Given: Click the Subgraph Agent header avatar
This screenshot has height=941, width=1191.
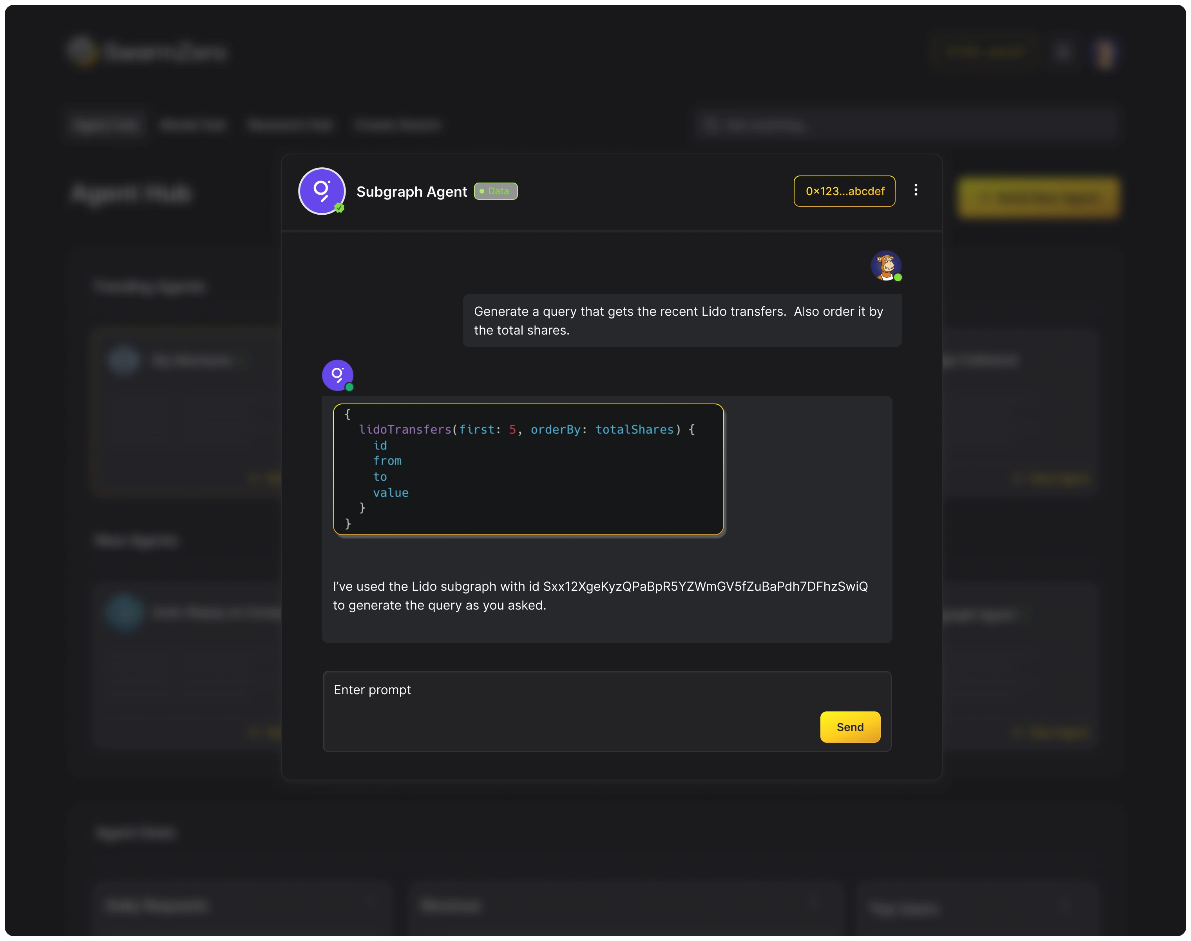Looking at the screenshot, I should pyautogui.click(x=322, y=191).
